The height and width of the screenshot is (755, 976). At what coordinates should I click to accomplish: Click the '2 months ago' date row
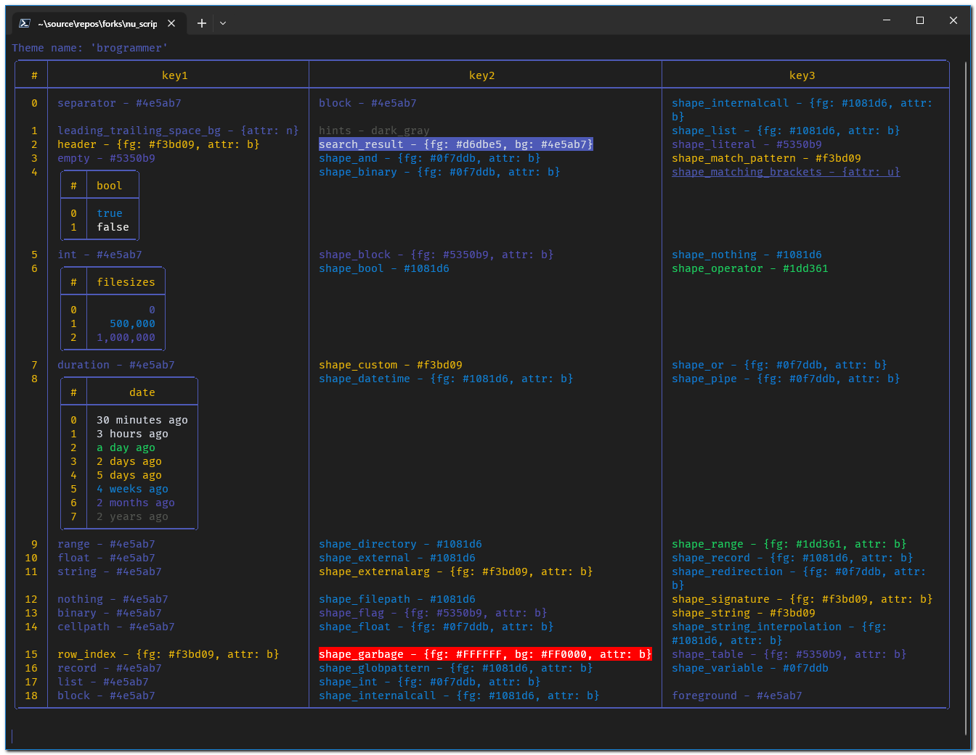[x=136, y=503]
